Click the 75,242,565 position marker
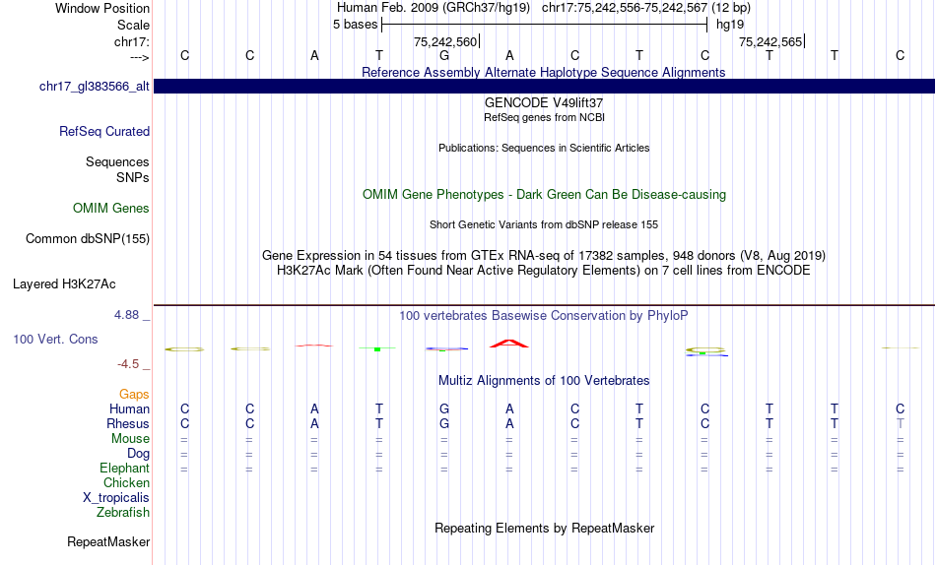The height and width of the screenshot is (565, 936). (770, 41)
